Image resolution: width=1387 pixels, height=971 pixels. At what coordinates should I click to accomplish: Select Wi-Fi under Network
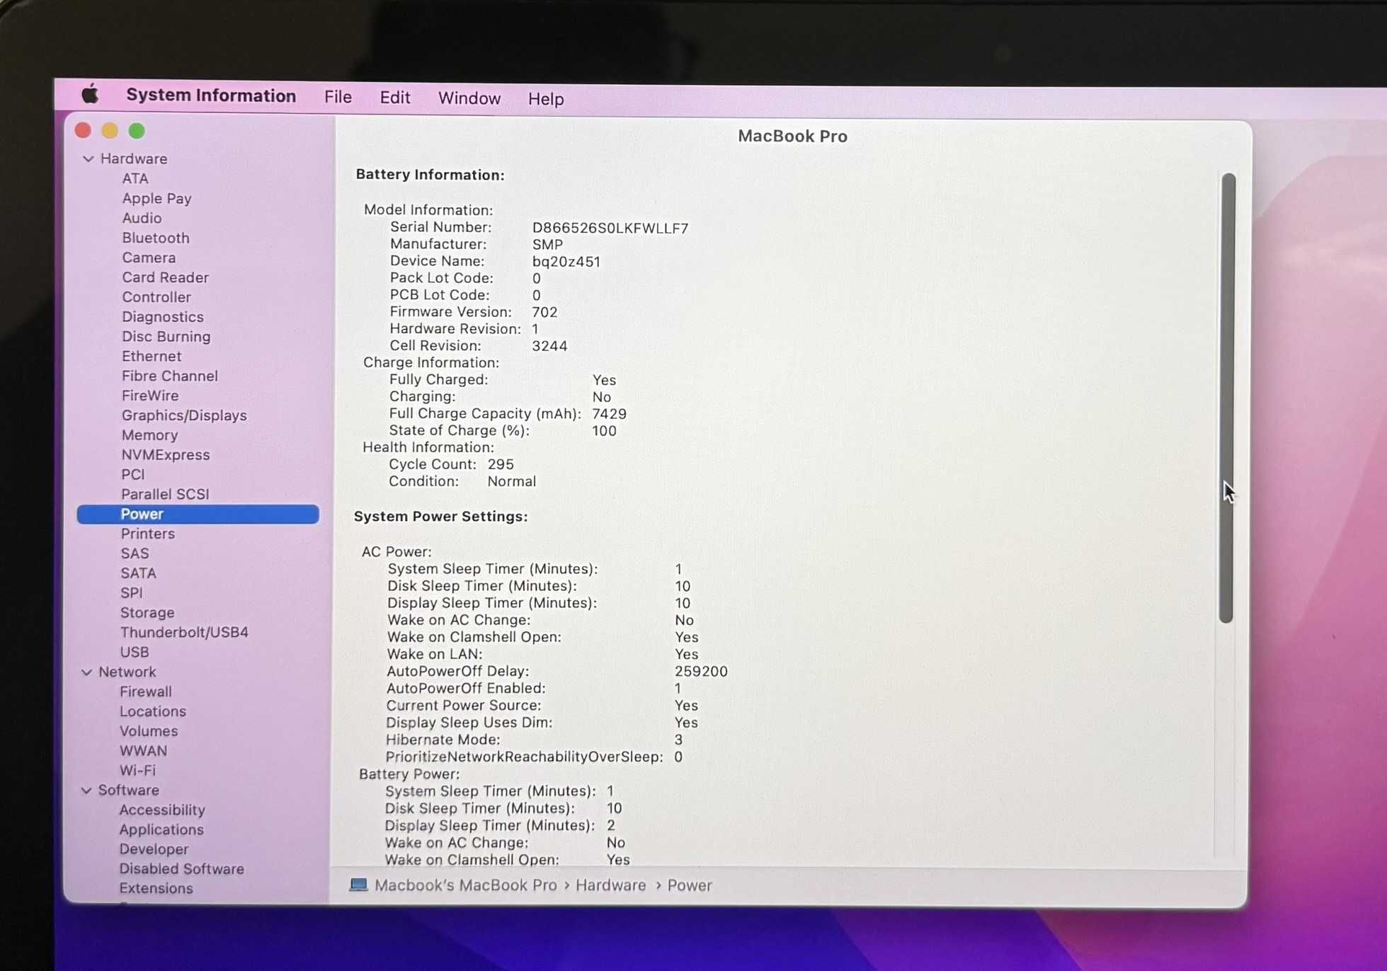(137, 770)
